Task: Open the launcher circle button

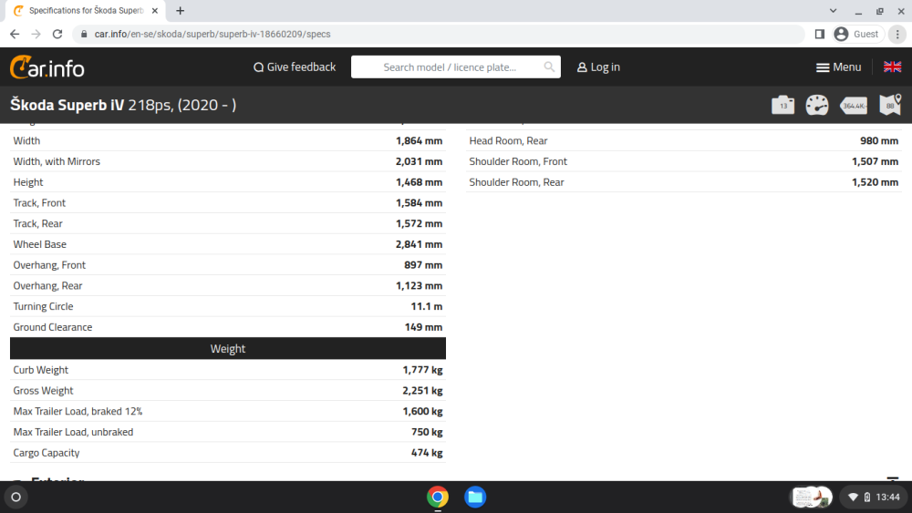Action: (x=16, y=497)
